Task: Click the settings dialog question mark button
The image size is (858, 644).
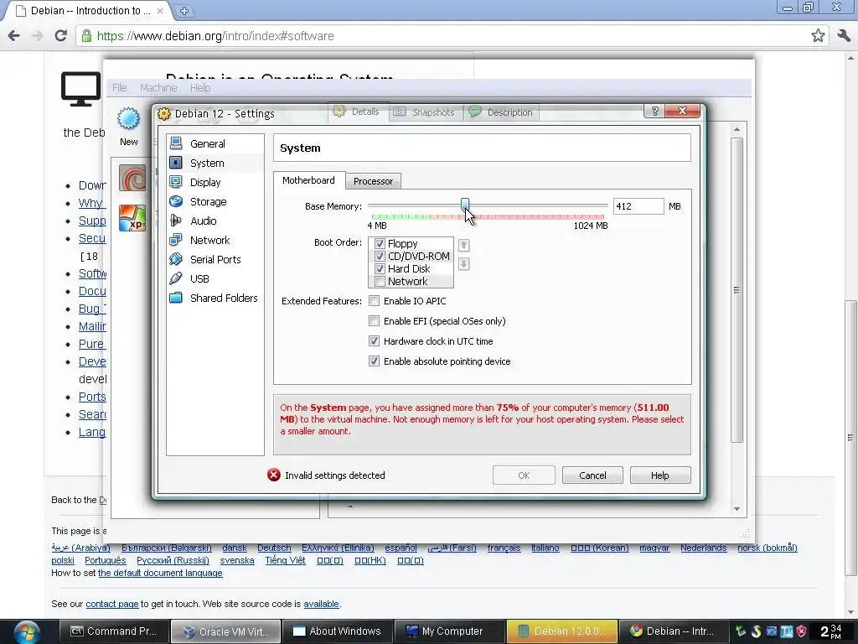Action: pyautogui.click(x=654, y=112)
